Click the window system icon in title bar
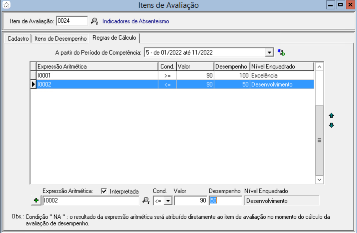Image resolution: width=357 pixels, height=233 pixels. (4, 5)
